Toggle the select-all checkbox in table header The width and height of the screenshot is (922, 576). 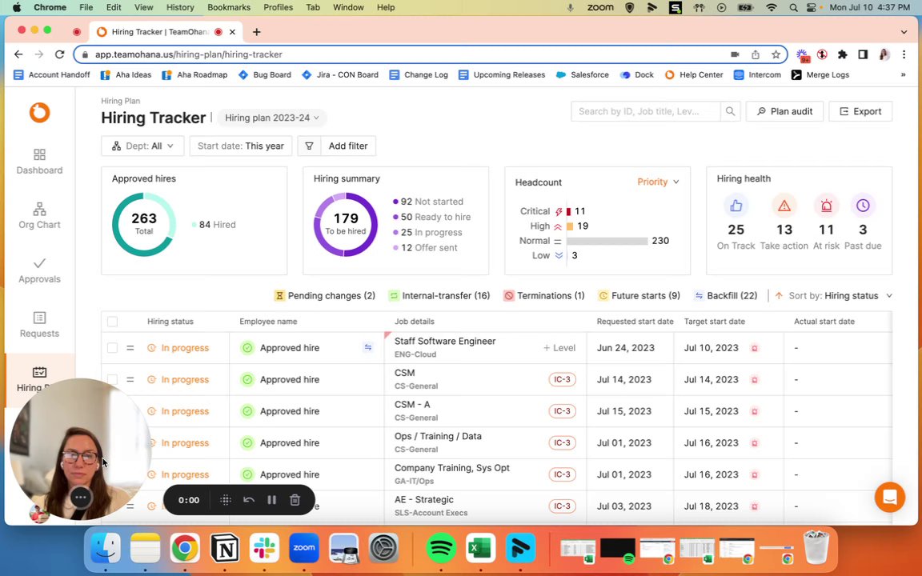(x=112, y=322)
